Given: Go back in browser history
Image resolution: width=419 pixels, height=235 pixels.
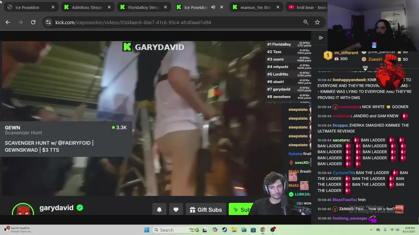Looking at the screenshot, I should coord(8,22).
